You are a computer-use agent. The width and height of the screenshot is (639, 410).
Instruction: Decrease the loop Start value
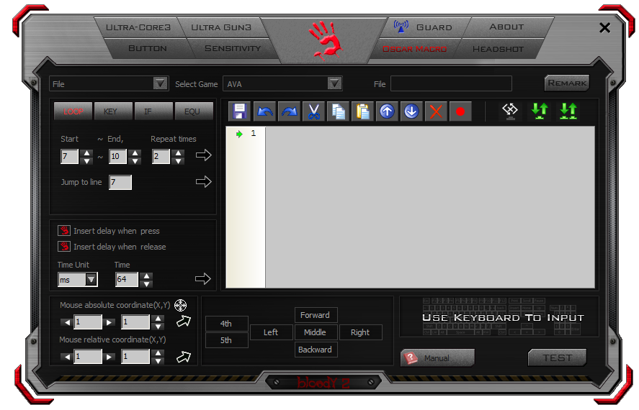click(x=86, y=160)
